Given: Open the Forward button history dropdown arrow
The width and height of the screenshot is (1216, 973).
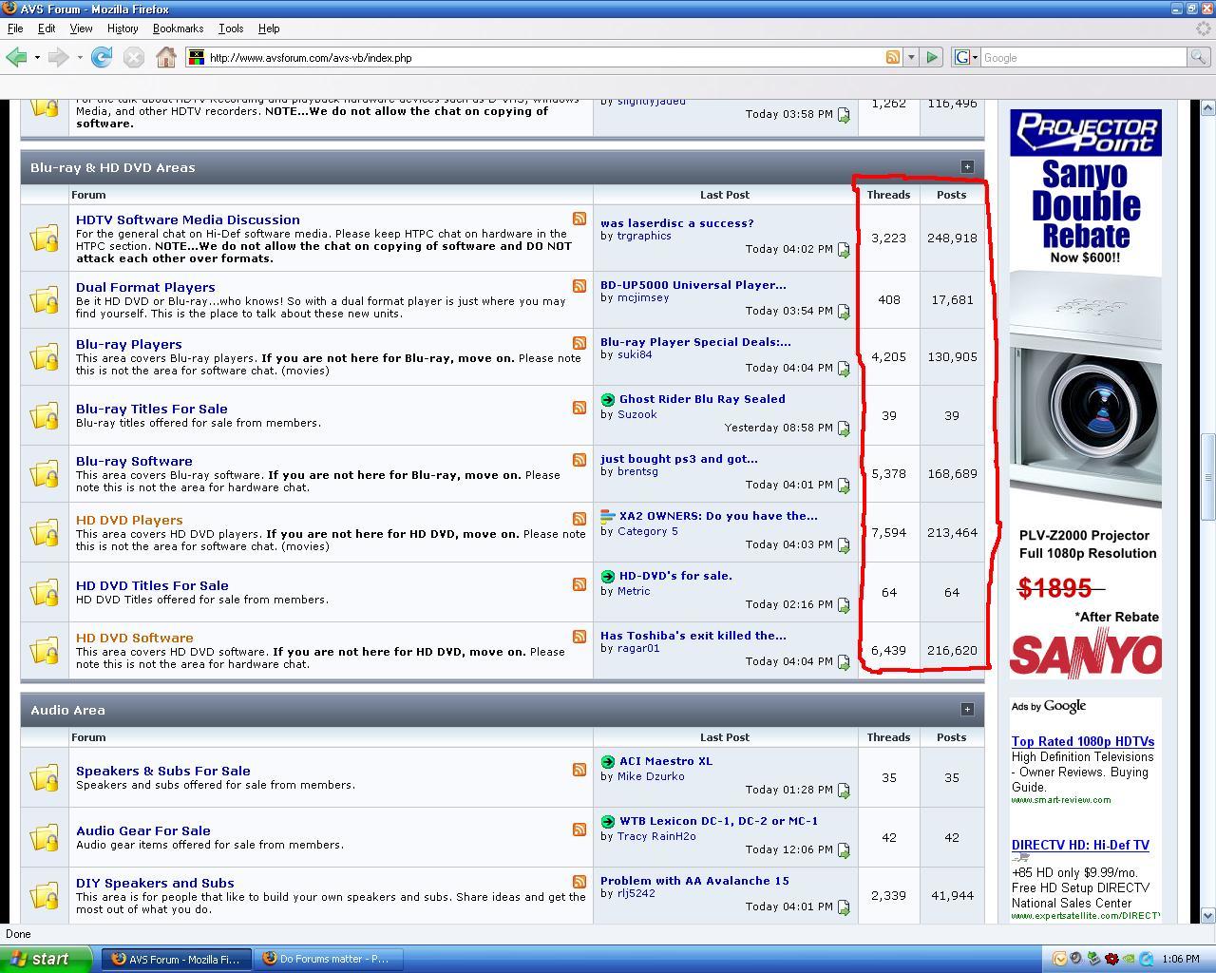Looking at the screenshot, I should point(79,57).
